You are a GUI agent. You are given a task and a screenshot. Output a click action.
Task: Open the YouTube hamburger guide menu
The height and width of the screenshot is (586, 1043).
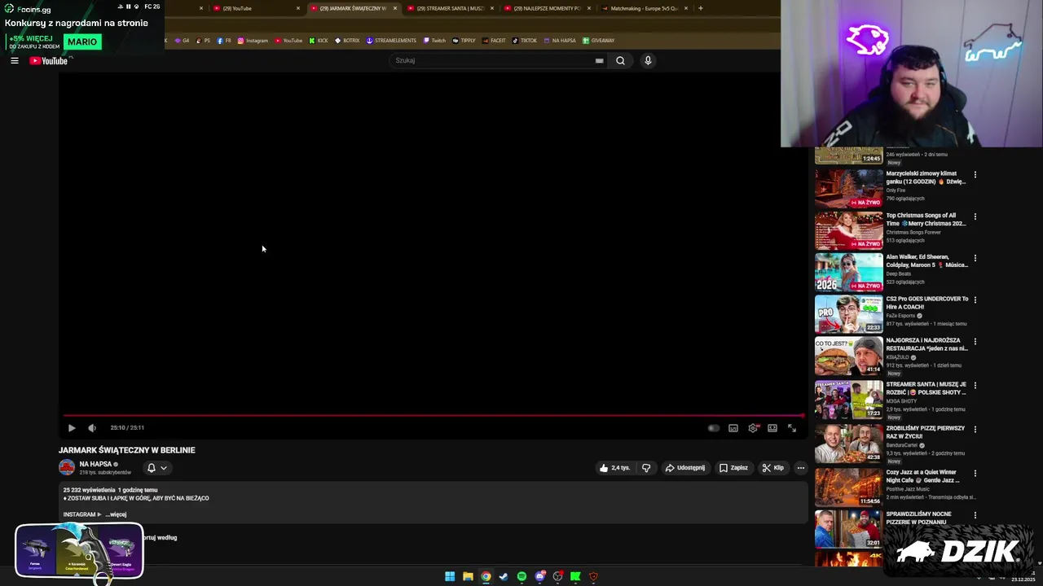pos(14,60)
